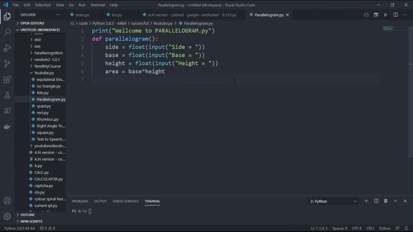Click in the terminal prompt input
The width and height of the screenshot is (413, 232).
point(90,211)
